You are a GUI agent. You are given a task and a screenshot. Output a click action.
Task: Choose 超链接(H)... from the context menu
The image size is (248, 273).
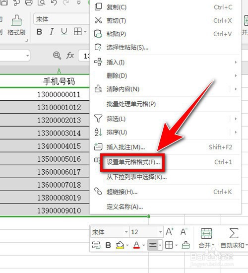click(165, 192)
